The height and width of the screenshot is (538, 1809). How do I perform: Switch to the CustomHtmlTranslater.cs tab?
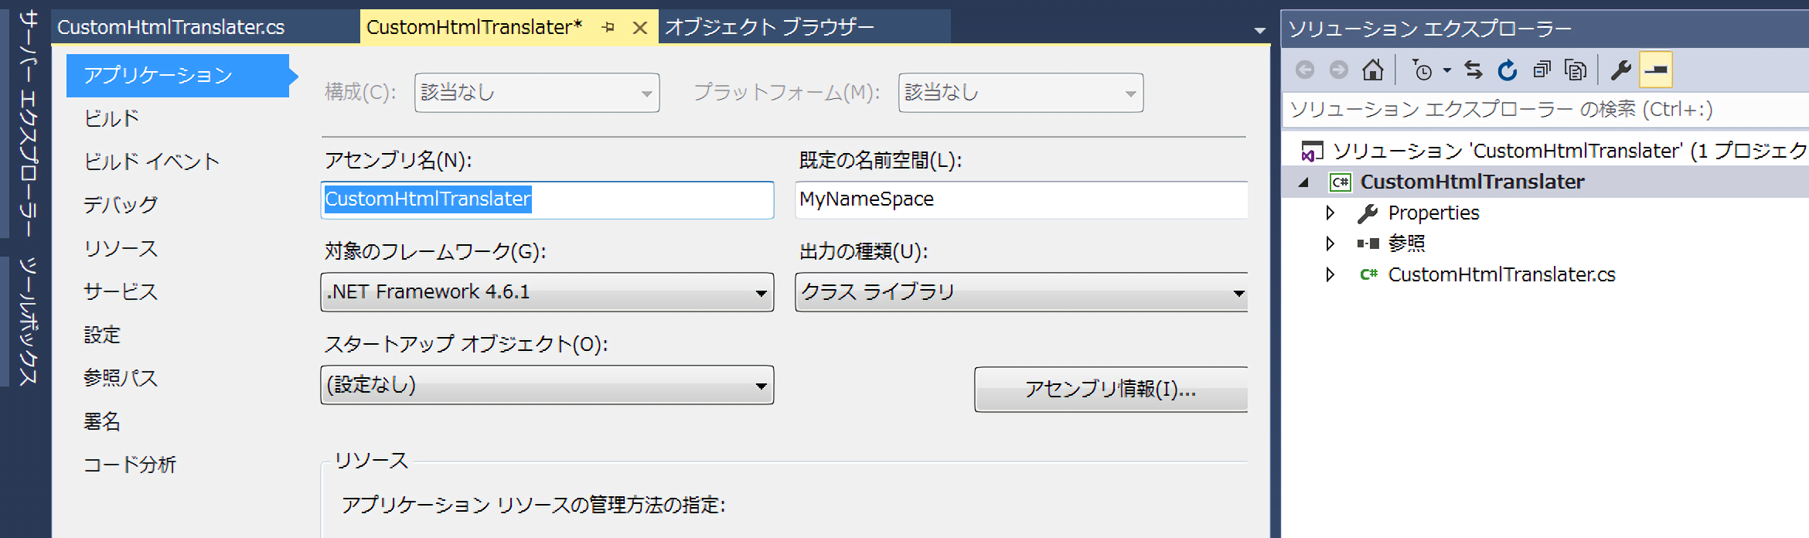point(171,28)
